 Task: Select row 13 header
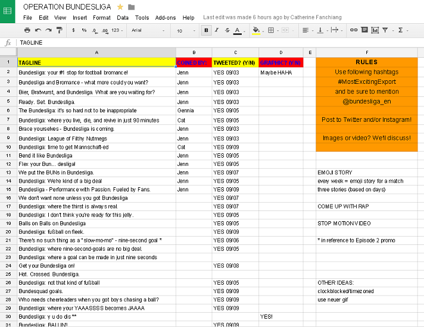8,172
